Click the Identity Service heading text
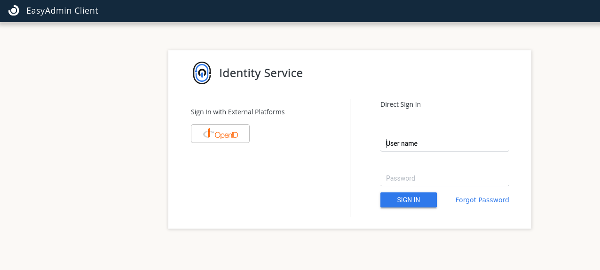This screenshot has height=270, width=600. pos(261,73)
